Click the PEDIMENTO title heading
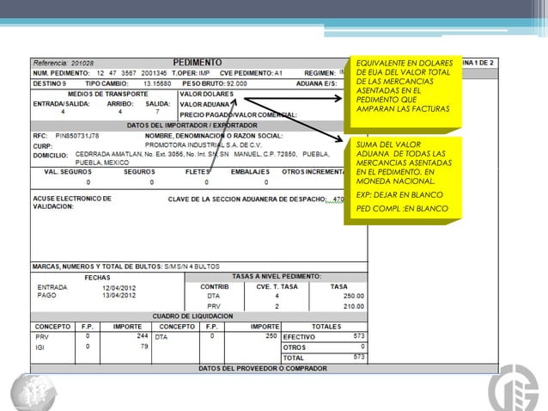Viewport: 548px width, 411px height. point(198,63)
